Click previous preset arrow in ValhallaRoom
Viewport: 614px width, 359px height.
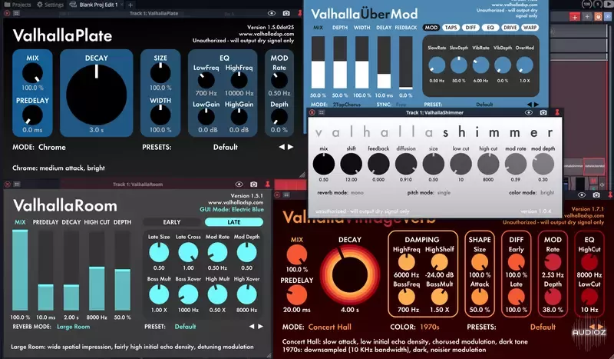pyautogui.click(x=252, y=326)
